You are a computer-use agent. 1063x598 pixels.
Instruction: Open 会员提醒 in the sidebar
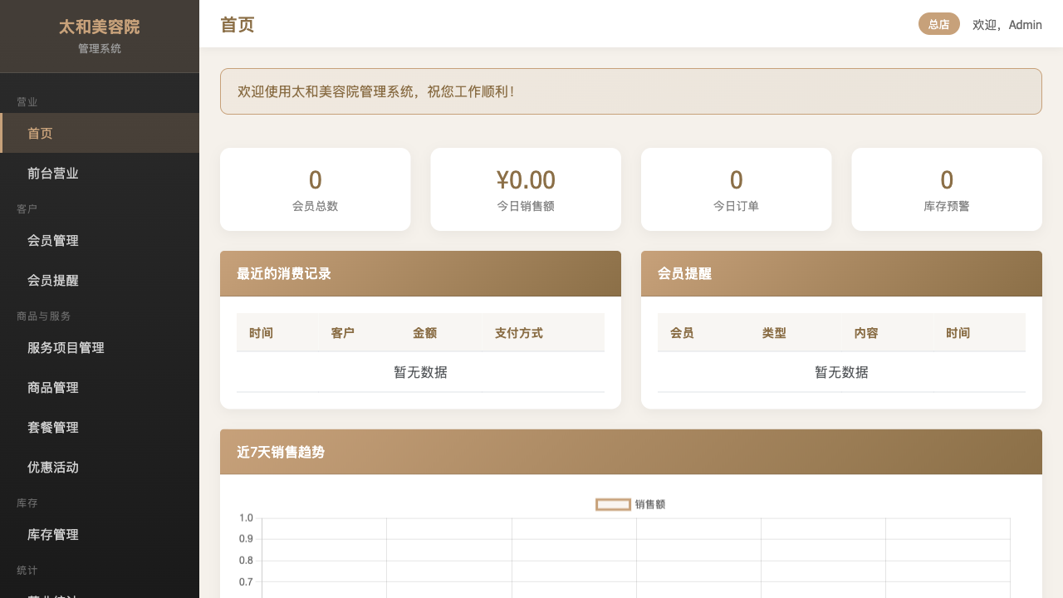(x=100, y=280)
